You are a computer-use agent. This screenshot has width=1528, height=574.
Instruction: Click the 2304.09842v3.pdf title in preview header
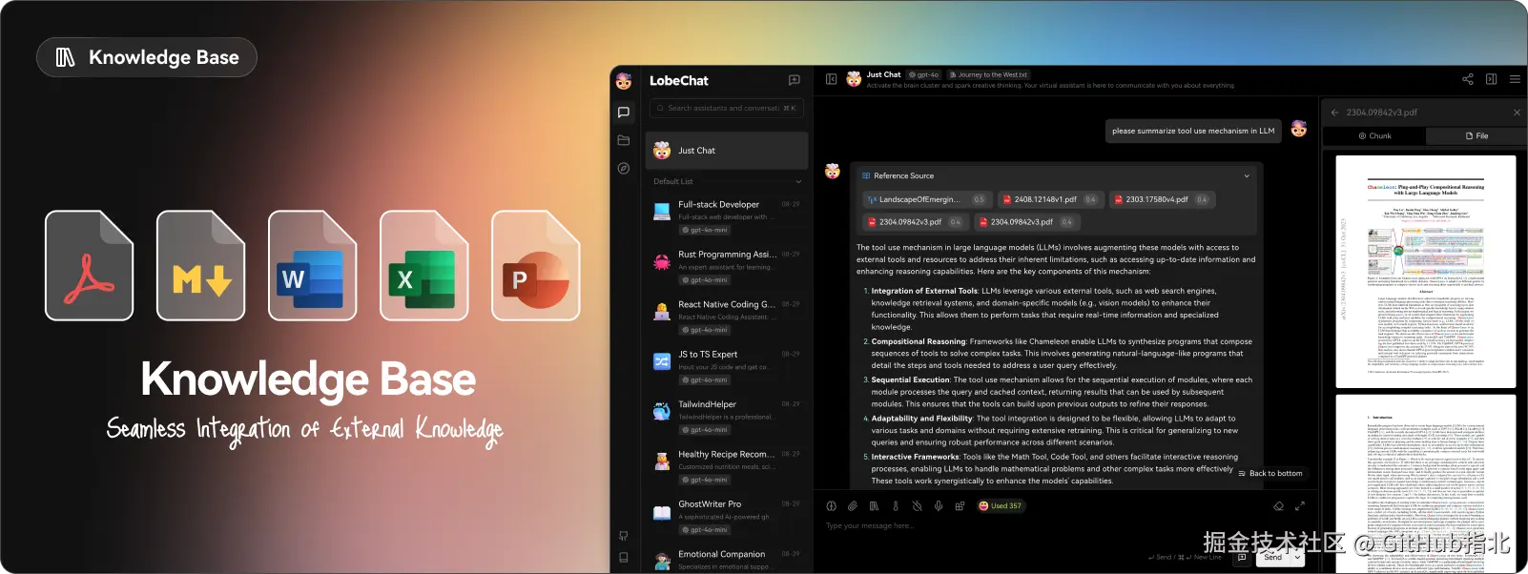click(1381, 113)
